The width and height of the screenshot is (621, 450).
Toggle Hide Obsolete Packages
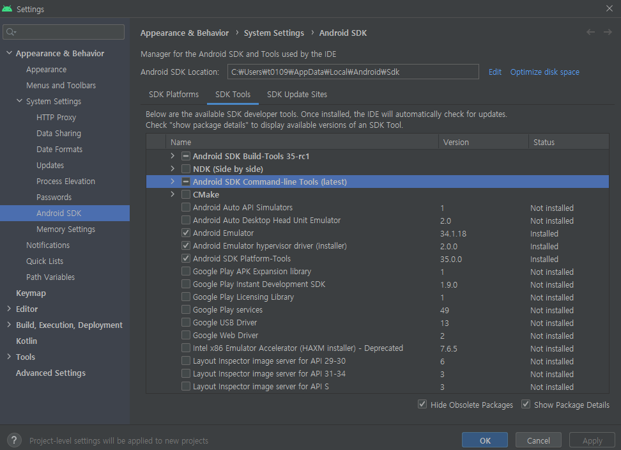click(422, 405)
